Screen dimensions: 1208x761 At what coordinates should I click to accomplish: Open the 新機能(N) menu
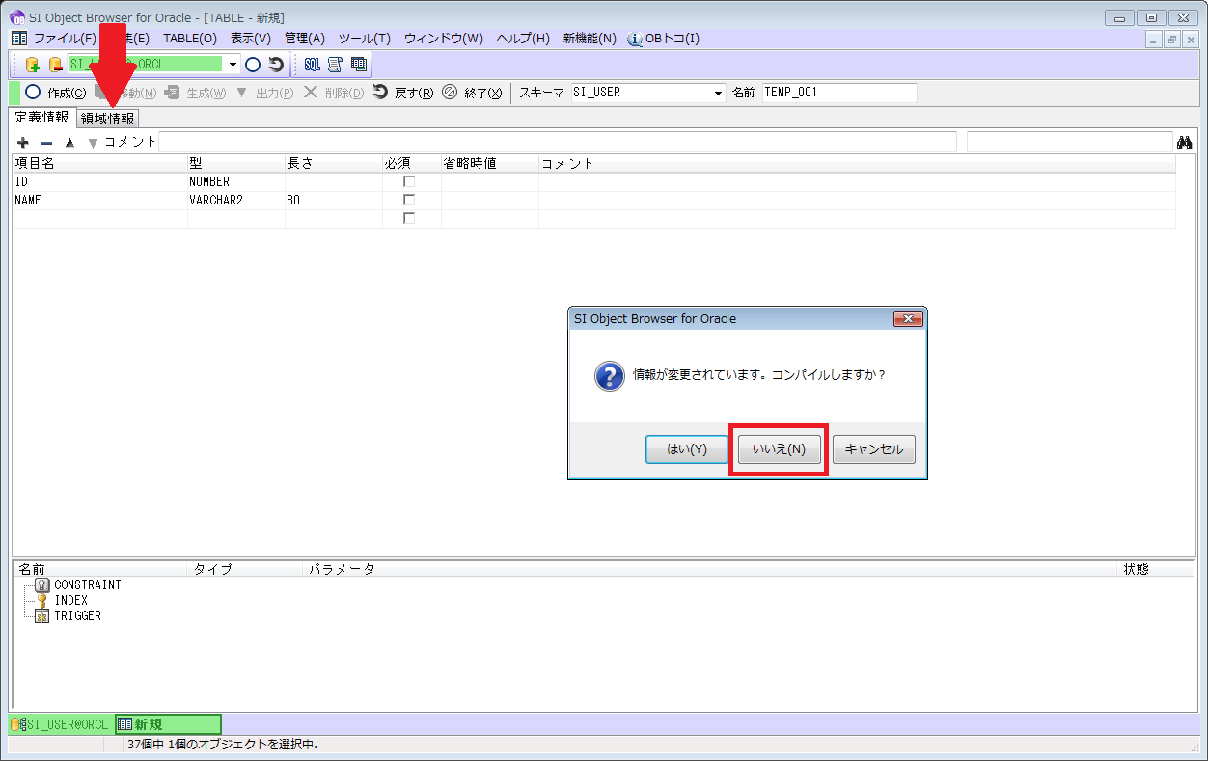tap(590, 39)
